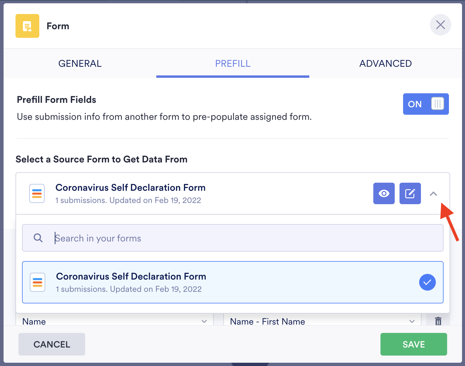Collapse the source form chevron
This screenshot has height=366, width=465.
(x=433, y=194)
